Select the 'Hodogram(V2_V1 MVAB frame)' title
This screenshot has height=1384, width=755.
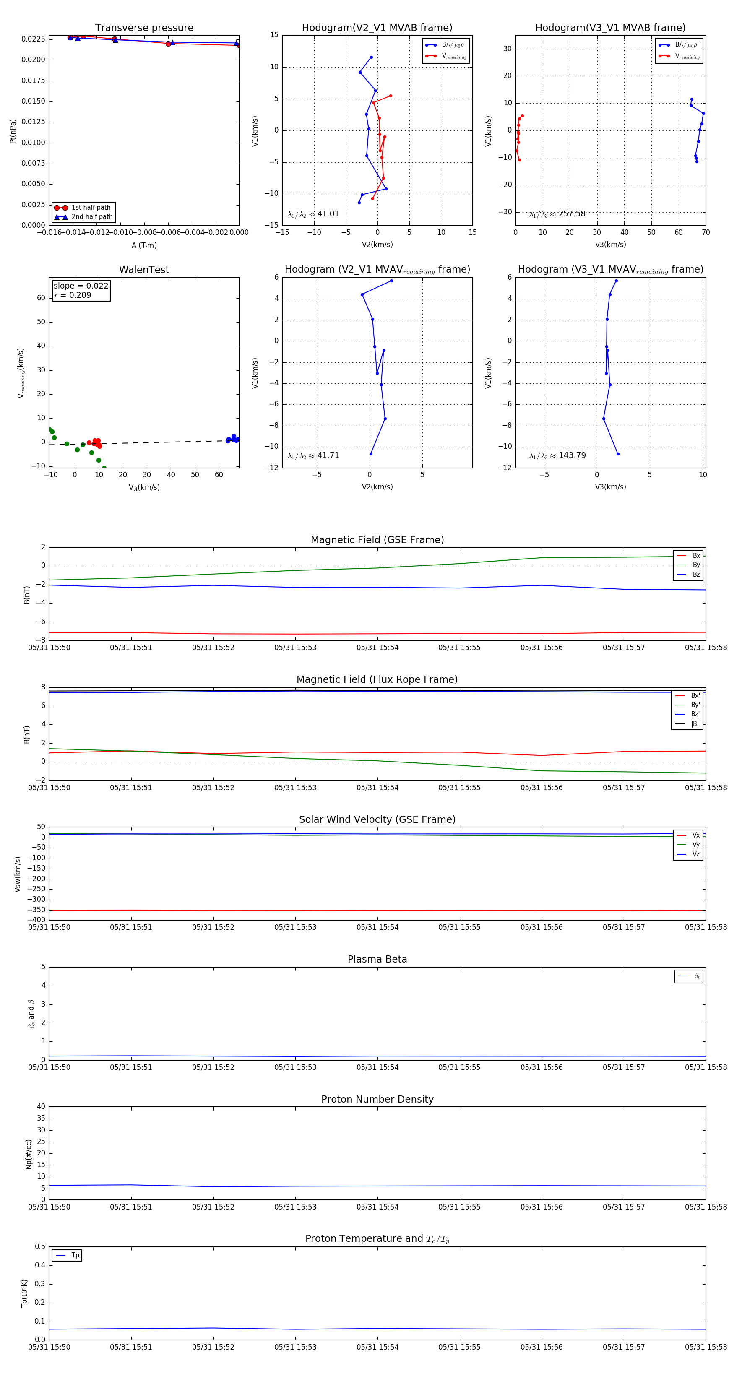coord(377,28)
